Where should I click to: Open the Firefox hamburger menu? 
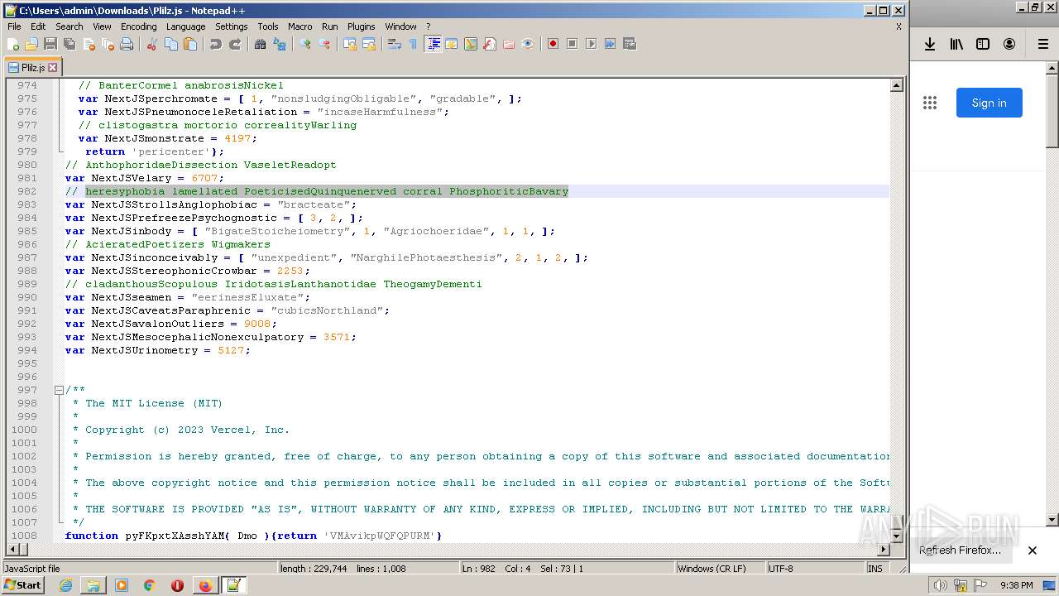(1042, 44)
